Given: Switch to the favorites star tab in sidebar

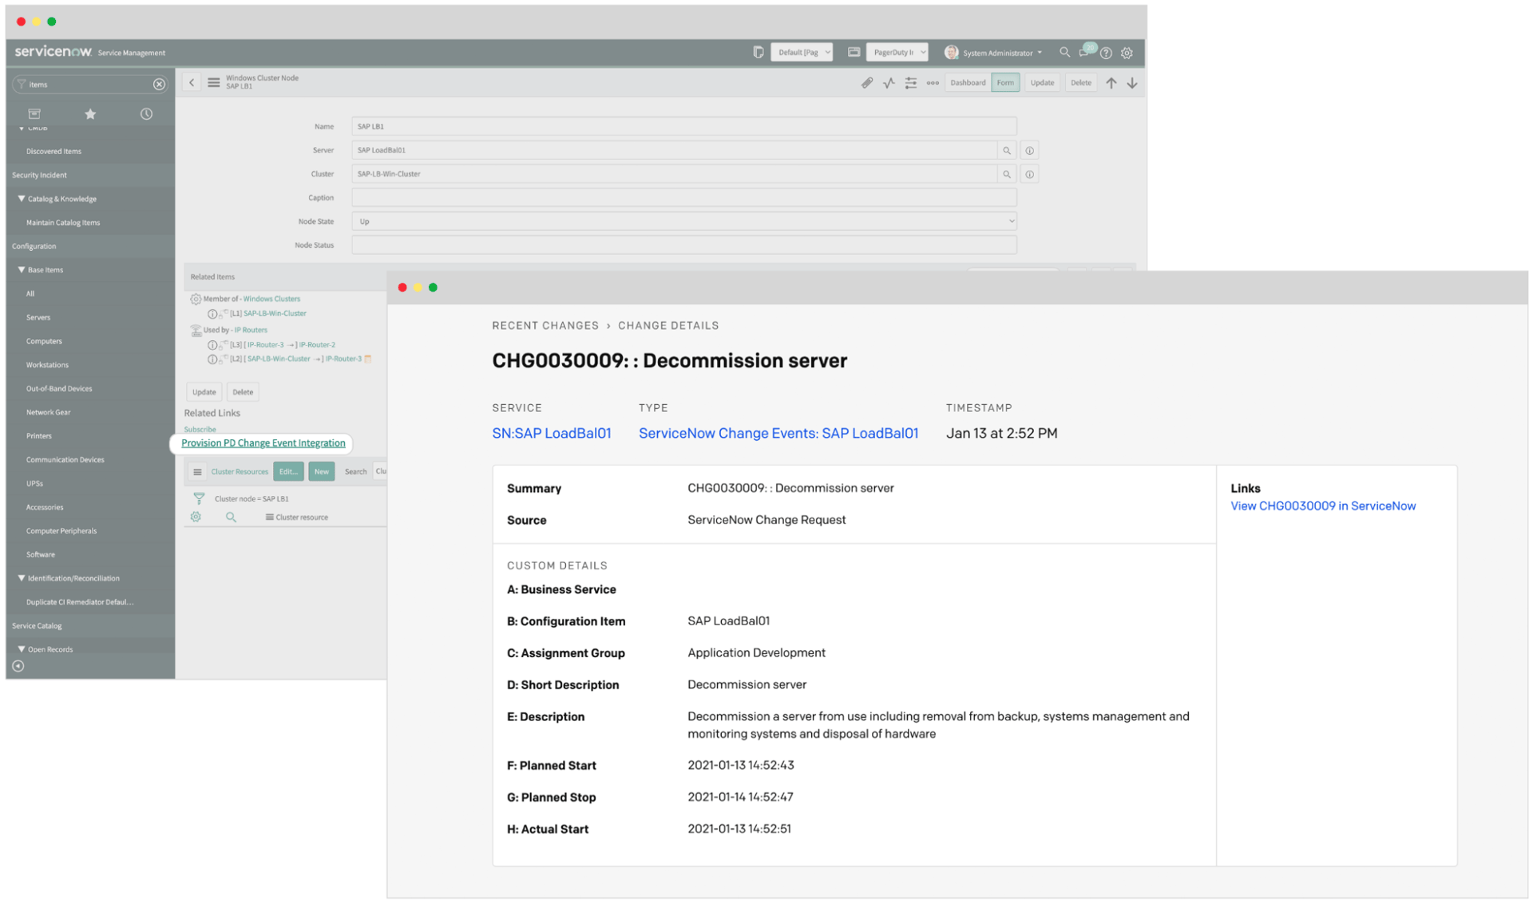Looking at the screenshot, I should tap(90, 113).
